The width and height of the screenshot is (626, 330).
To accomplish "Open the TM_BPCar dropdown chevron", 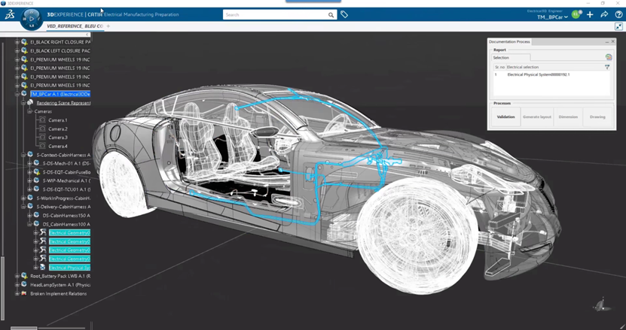I will [566, 17].
